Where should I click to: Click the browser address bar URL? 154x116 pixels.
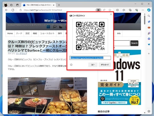tap(43, 10)
